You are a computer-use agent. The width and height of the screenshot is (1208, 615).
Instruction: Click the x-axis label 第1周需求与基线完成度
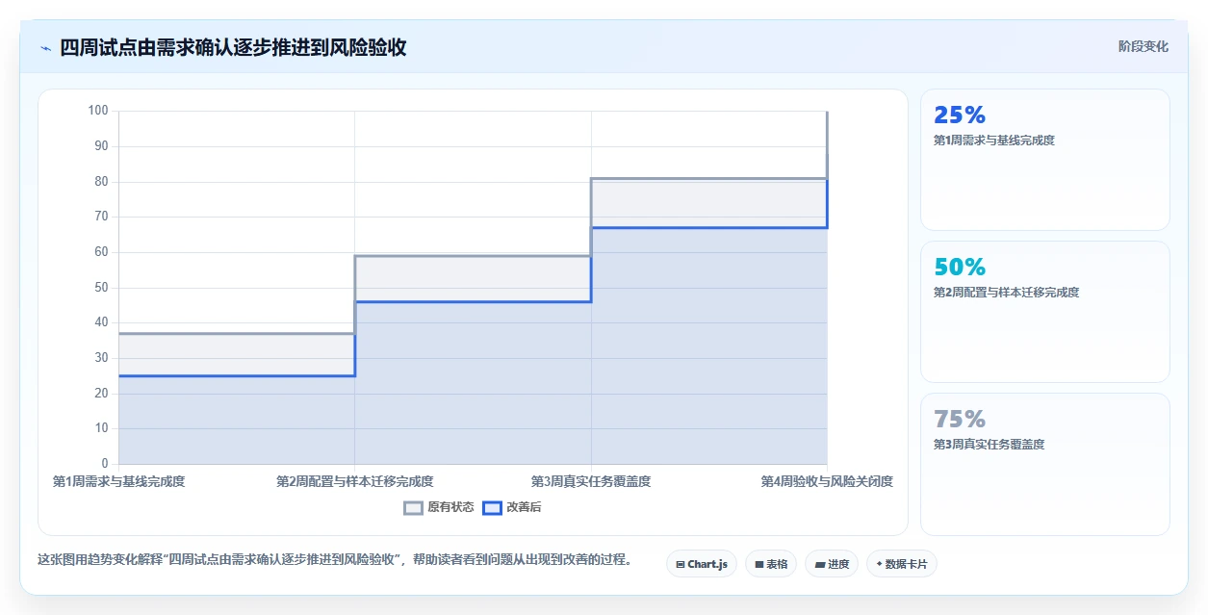click(118, 481)
